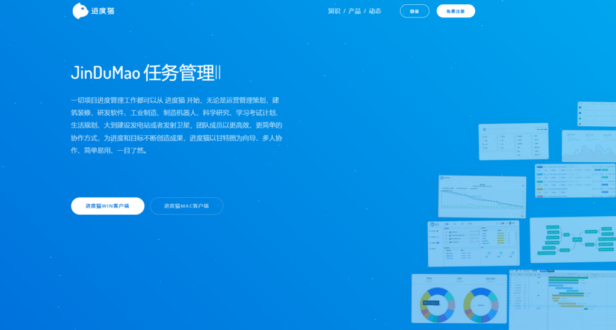Open the form settings panel thumbnail
Image resolution: width=616 pixels, height=330 pixels.
pyautogui.click(x=514, y=142)
